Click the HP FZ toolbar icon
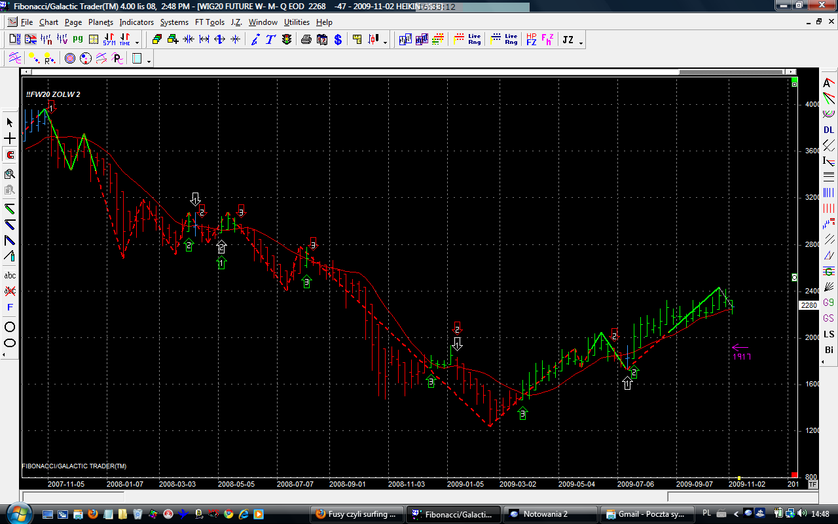The width and height of the screenshot is (838, 524). 531,40
